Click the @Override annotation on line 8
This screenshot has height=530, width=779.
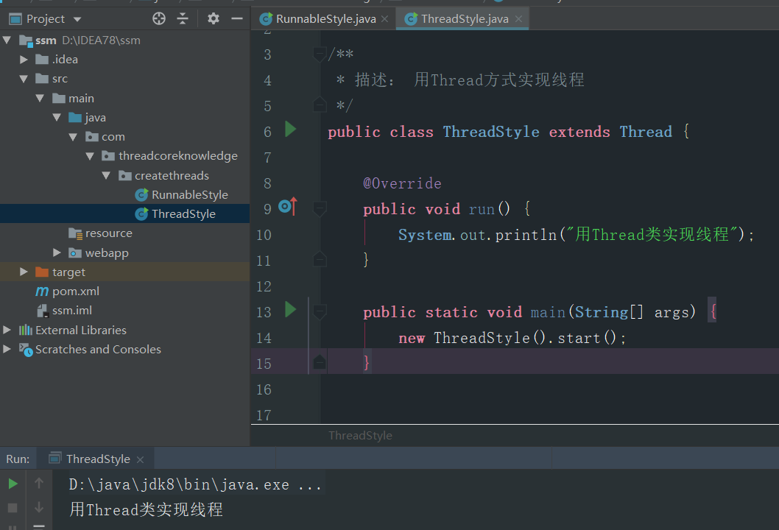pos(403,183)
